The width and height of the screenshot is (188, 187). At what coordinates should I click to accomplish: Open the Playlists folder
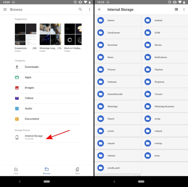[165, 69]
